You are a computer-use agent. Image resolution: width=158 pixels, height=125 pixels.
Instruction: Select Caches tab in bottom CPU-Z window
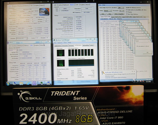pos(14,46)
